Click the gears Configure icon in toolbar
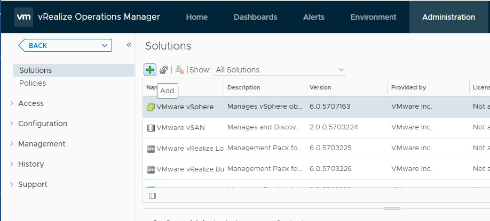 tap(164, 70)
